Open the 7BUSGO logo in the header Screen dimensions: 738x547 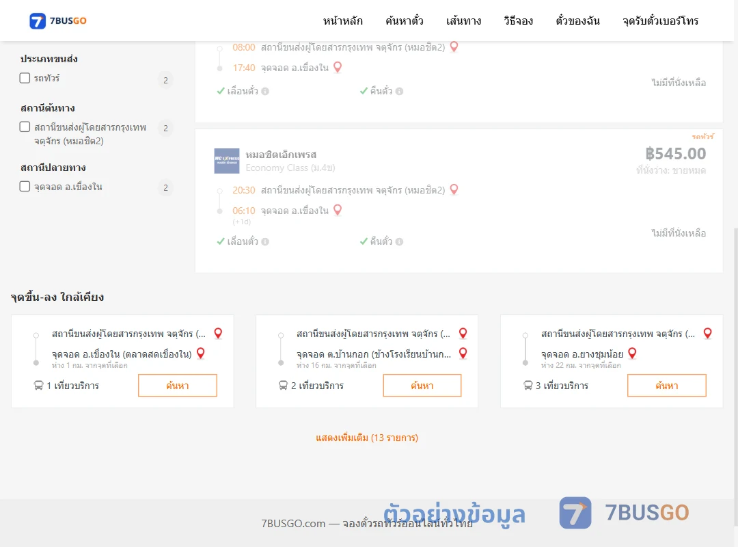[x=57, y=21]
